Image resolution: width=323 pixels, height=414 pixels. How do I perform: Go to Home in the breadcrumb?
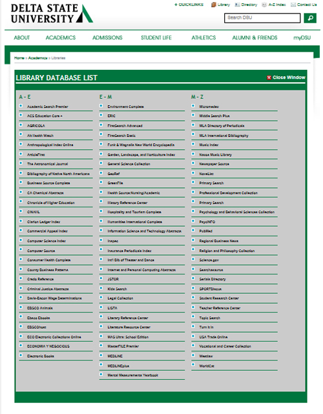tap(19, 58)
